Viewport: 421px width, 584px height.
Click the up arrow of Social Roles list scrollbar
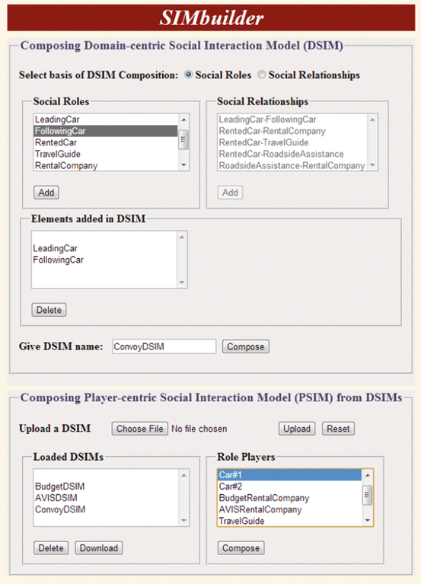pos(184,120)
